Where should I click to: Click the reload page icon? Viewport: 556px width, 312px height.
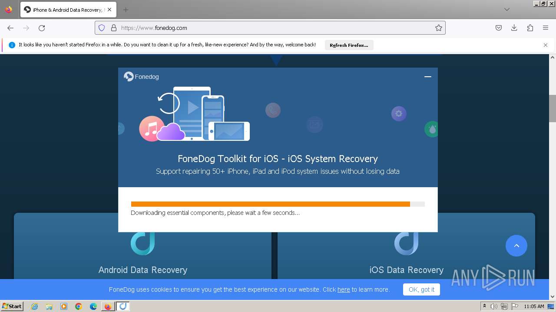[42, 28]
